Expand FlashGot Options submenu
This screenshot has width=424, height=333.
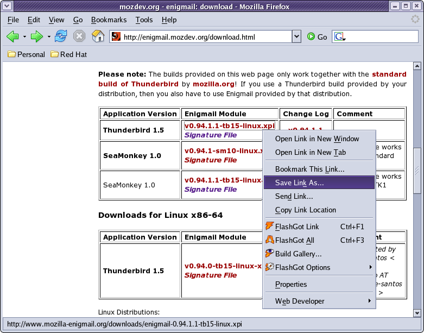(319, 267)
